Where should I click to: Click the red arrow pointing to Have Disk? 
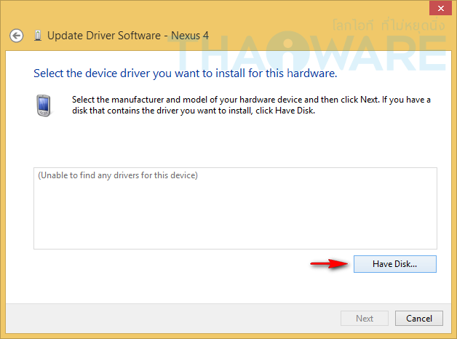click(x=327, y=264)
